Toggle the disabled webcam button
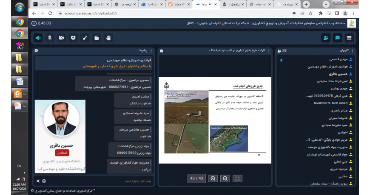Screen dimensions: 370x195 tap(61, 38)
